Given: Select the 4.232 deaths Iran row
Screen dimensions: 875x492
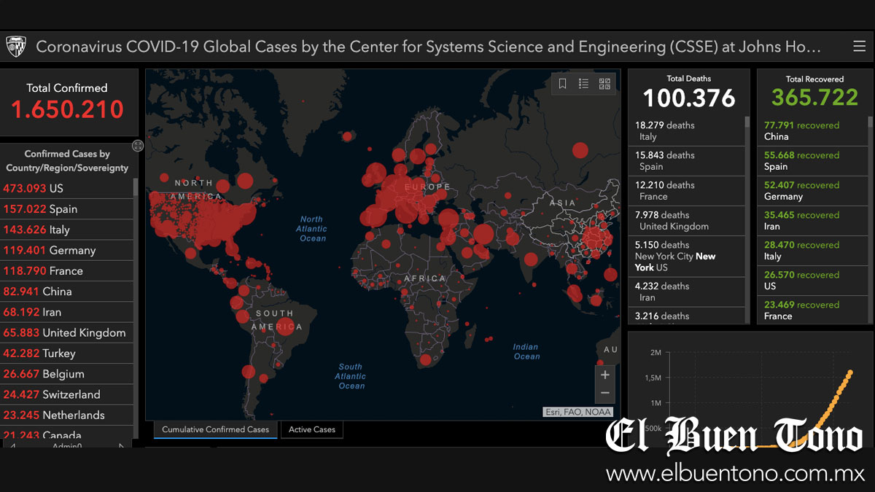Looking at the screenshot, I should pos(686,292).
